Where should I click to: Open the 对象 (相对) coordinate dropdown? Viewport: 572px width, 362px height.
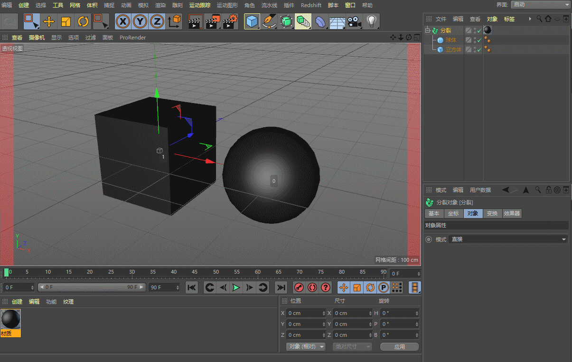click(306, 346)
